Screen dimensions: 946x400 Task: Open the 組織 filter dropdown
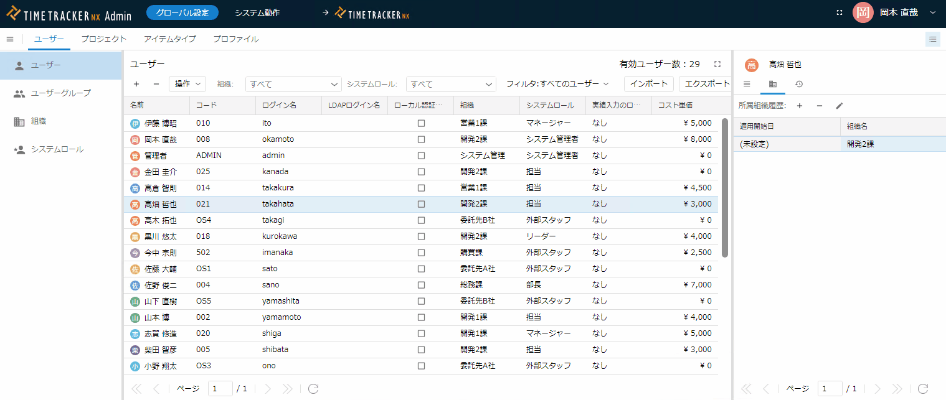293,84
